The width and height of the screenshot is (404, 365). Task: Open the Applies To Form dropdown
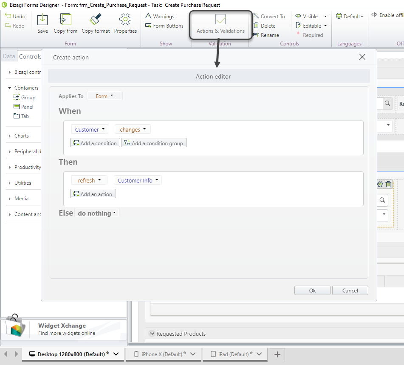[x=105, y=96]
